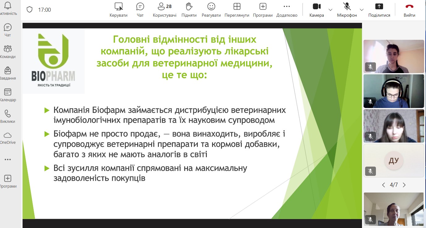Share screen with Поділитися button
This screenshot has height=228, width=426.
[379, 10]
